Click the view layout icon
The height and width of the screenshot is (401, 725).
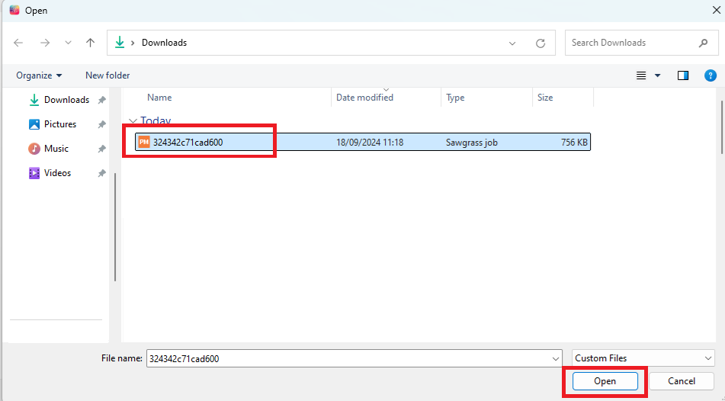tap(641, 75)
